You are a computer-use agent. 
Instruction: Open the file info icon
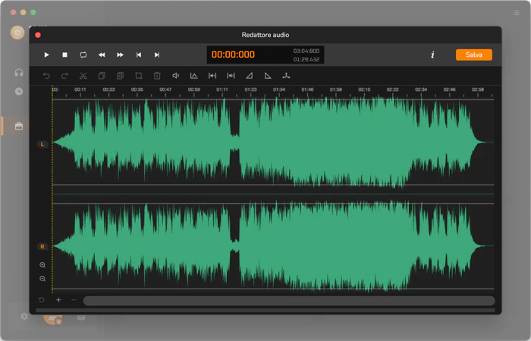432,55
